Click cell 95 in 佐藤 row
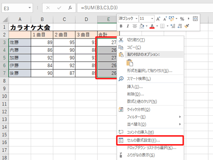 click(x=64, y=42)
